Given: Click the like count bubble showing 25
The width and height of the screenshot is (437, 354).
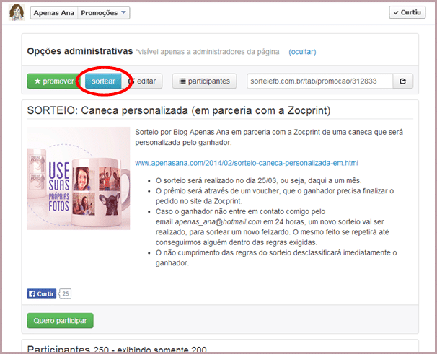Looking at the screenshot, I should point(65,293).
